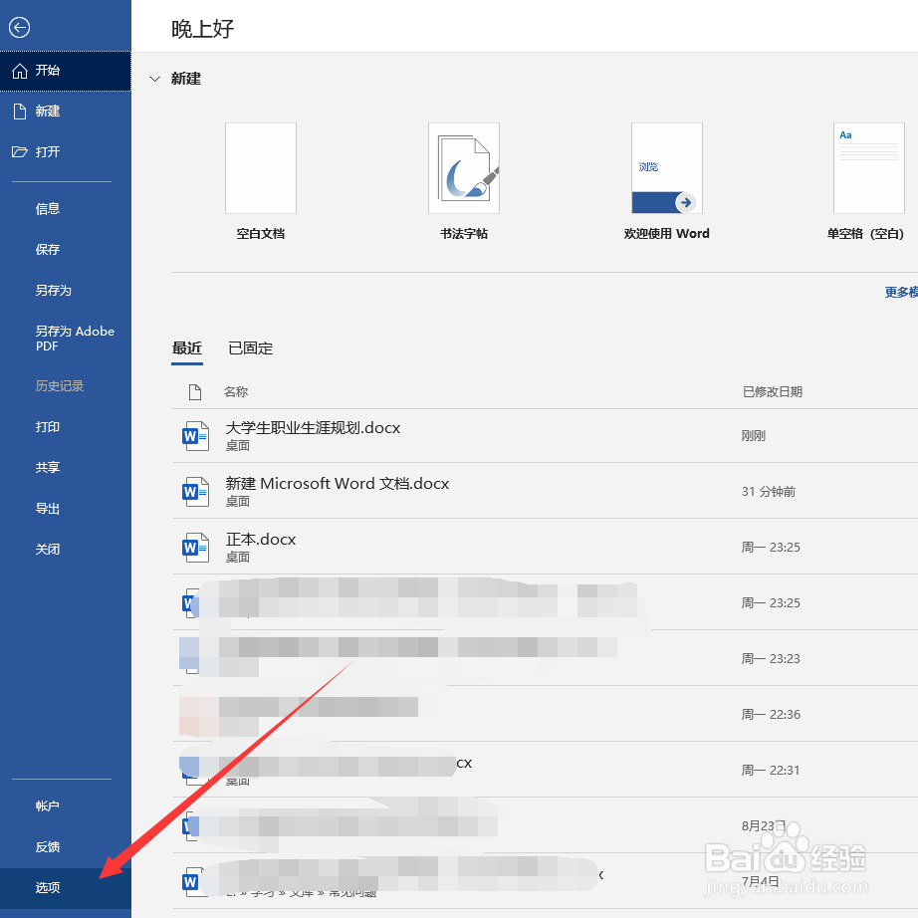The width and height of the screenshot is (918, 918).
Task: Open the 打印 page
Action: click(x=48, y=427)
